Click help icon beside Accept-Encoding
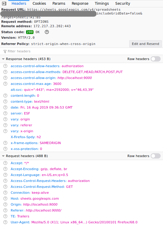 [5, 169]
